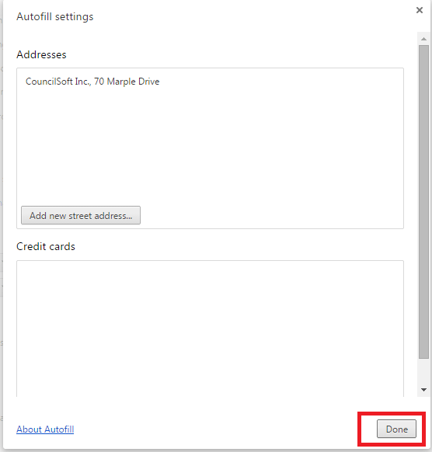Click the vertical scrollbar thumb
The image size is (432, 452).
(x=423, y=202)
